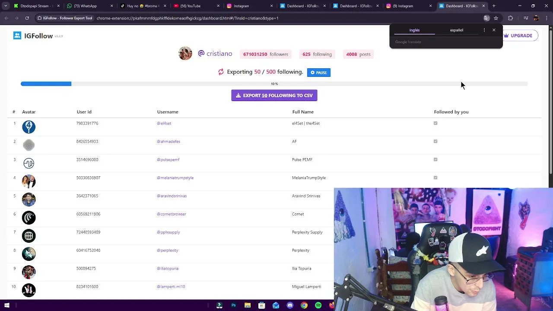Click the 625 following badge

click(317, 54)
